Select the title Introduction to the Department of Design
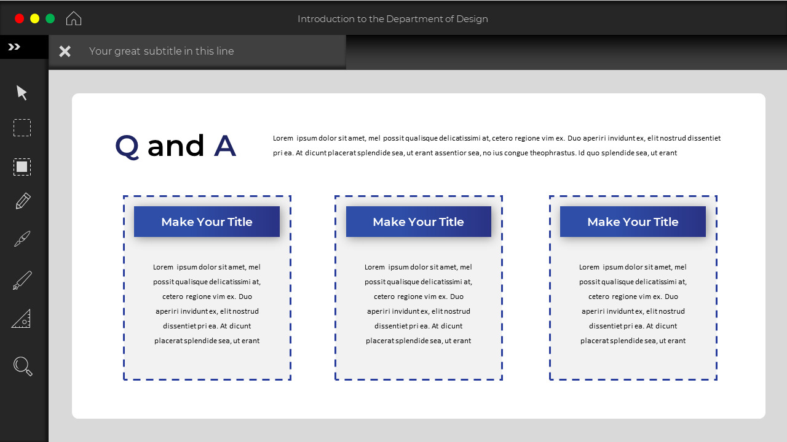 [393, 18]
